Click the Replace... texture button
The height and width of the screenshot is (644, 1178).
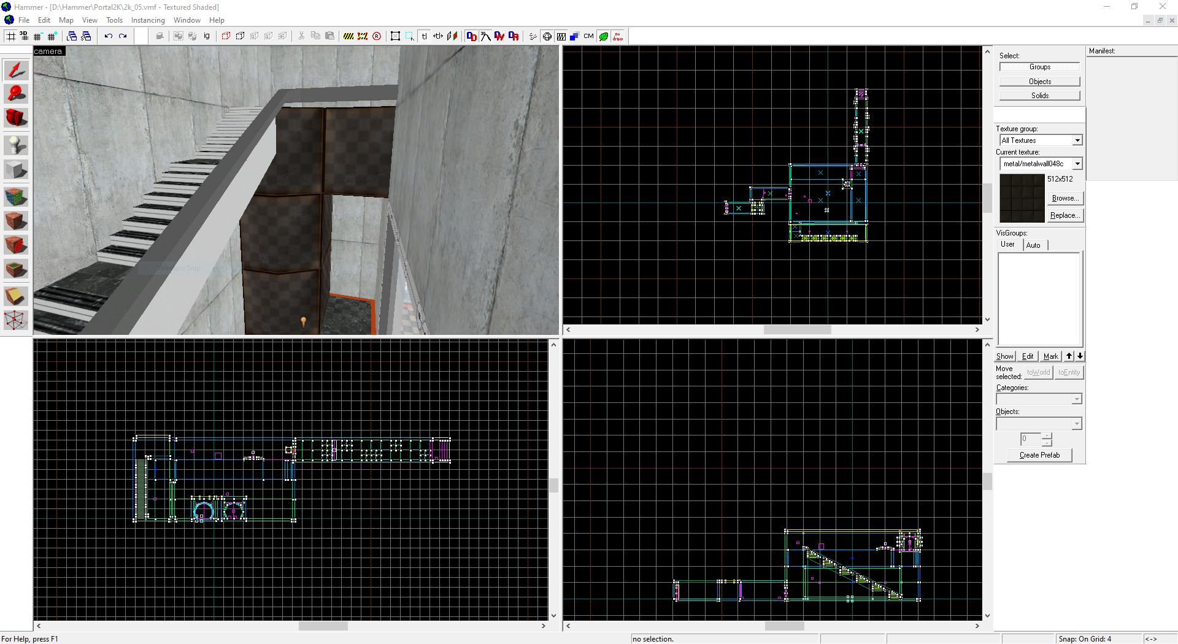click(x=1064, y=215)
